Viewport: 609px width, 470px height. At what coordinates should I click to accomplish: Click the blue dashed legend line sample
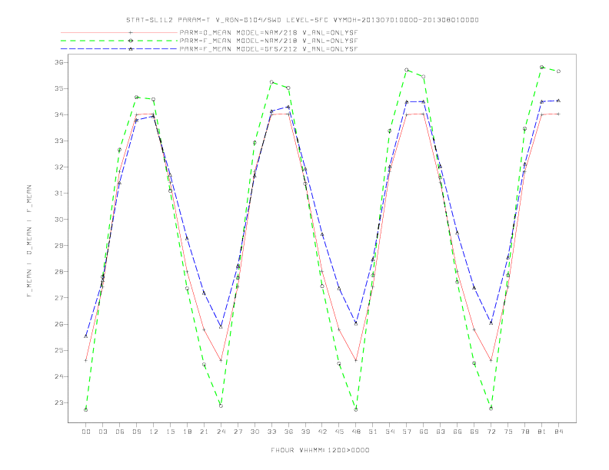point(119,49)
